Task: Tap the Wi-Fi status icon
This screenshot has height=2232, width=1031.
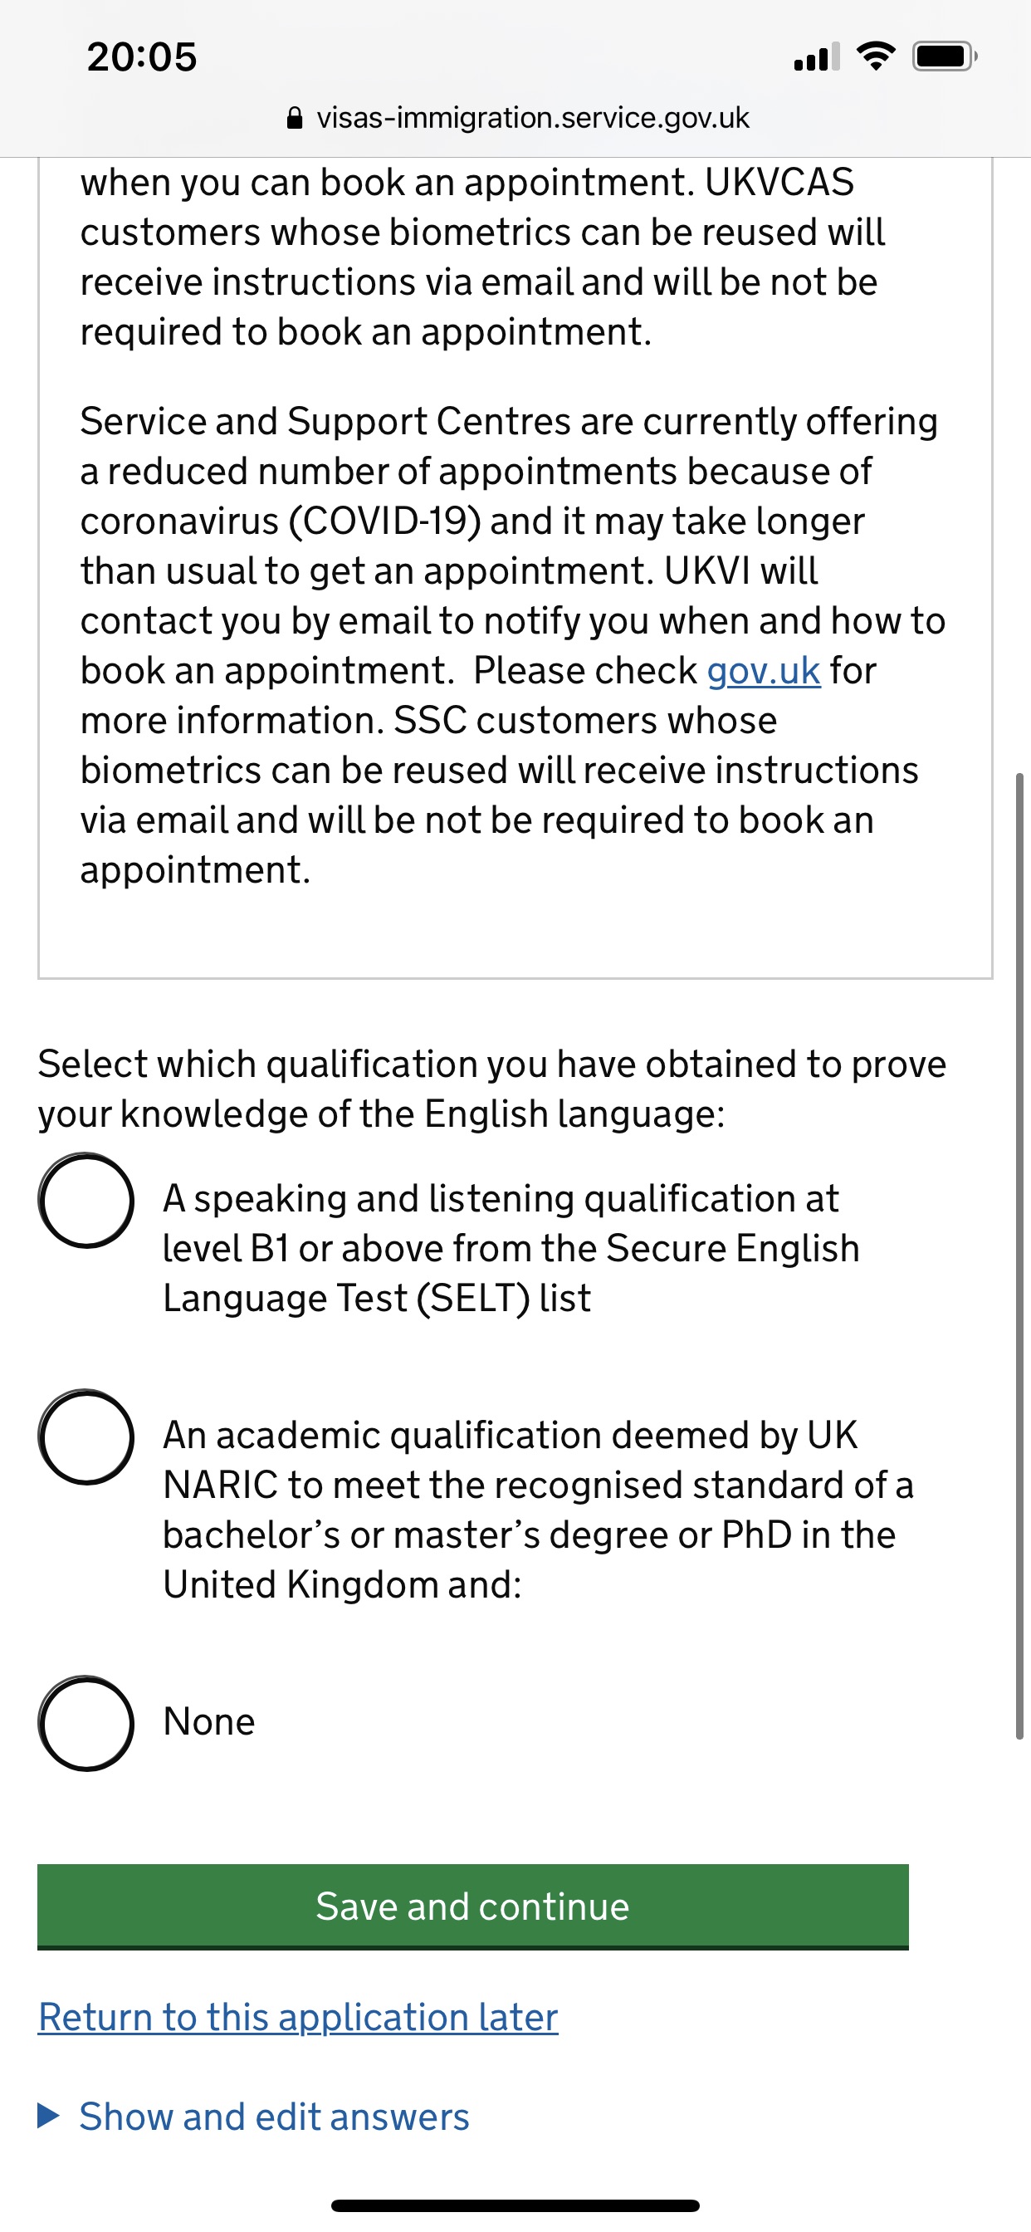Action: coord(876,56)
